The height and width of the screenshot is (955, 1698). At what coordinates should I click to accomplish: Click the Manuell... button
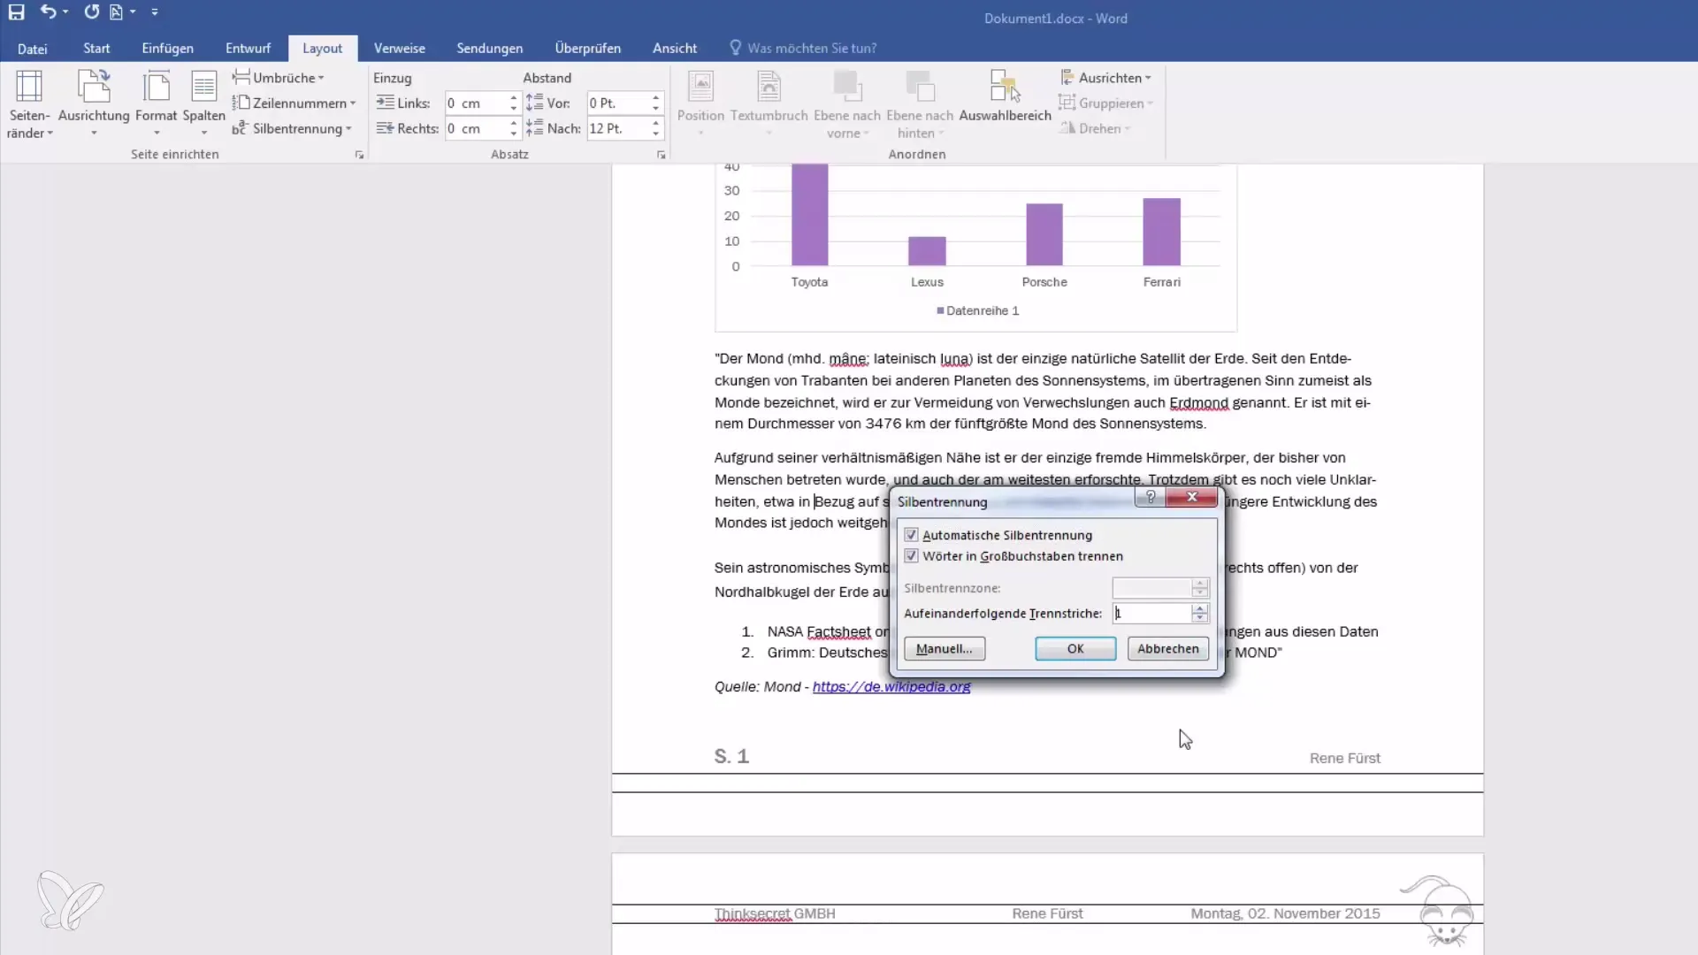(945, 649)
